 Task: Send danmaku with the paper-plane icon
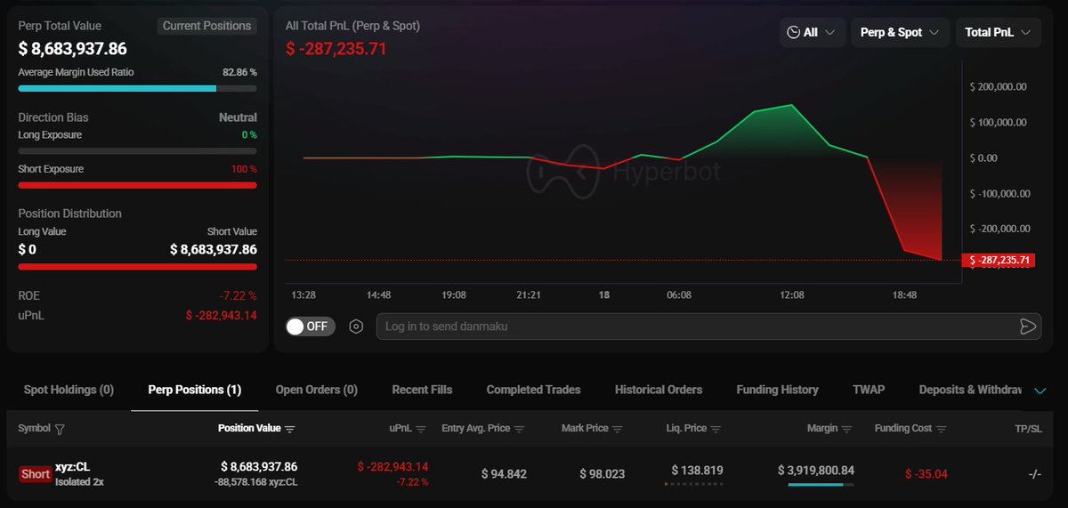click(1028, 327)
